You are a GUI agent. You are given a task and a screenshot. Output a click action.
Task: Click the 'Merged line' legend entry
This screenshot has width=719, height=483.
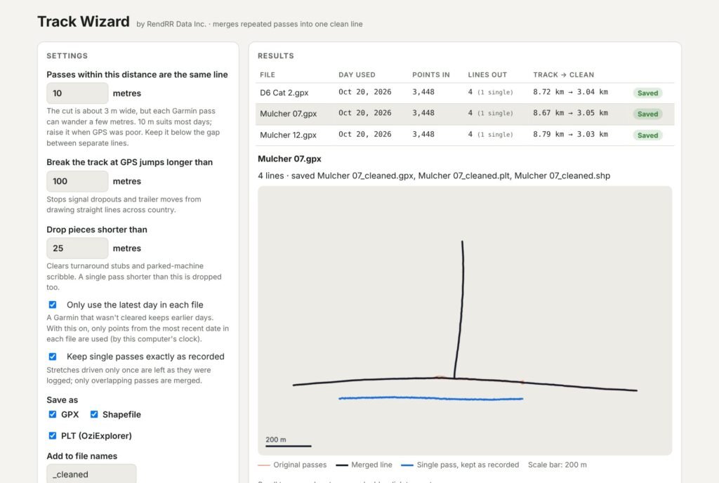pos(364,465)
